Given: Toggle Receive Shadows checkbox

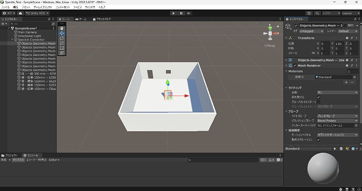Looking at the screenshot, I should click(318, 97).
